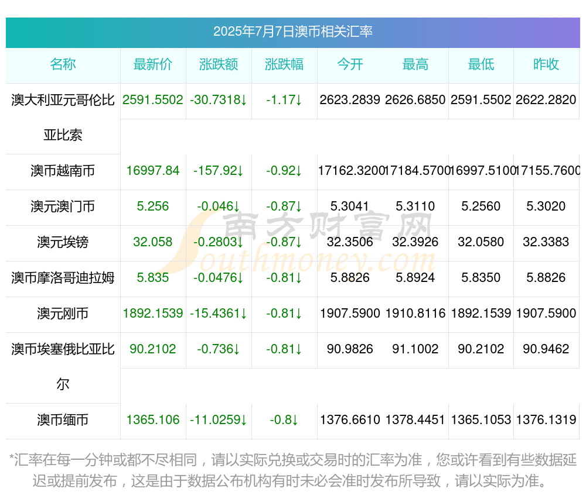Click the 涨跌幅 column header
586x499 pixels.
pyautogui.click(x=284, y=64)
